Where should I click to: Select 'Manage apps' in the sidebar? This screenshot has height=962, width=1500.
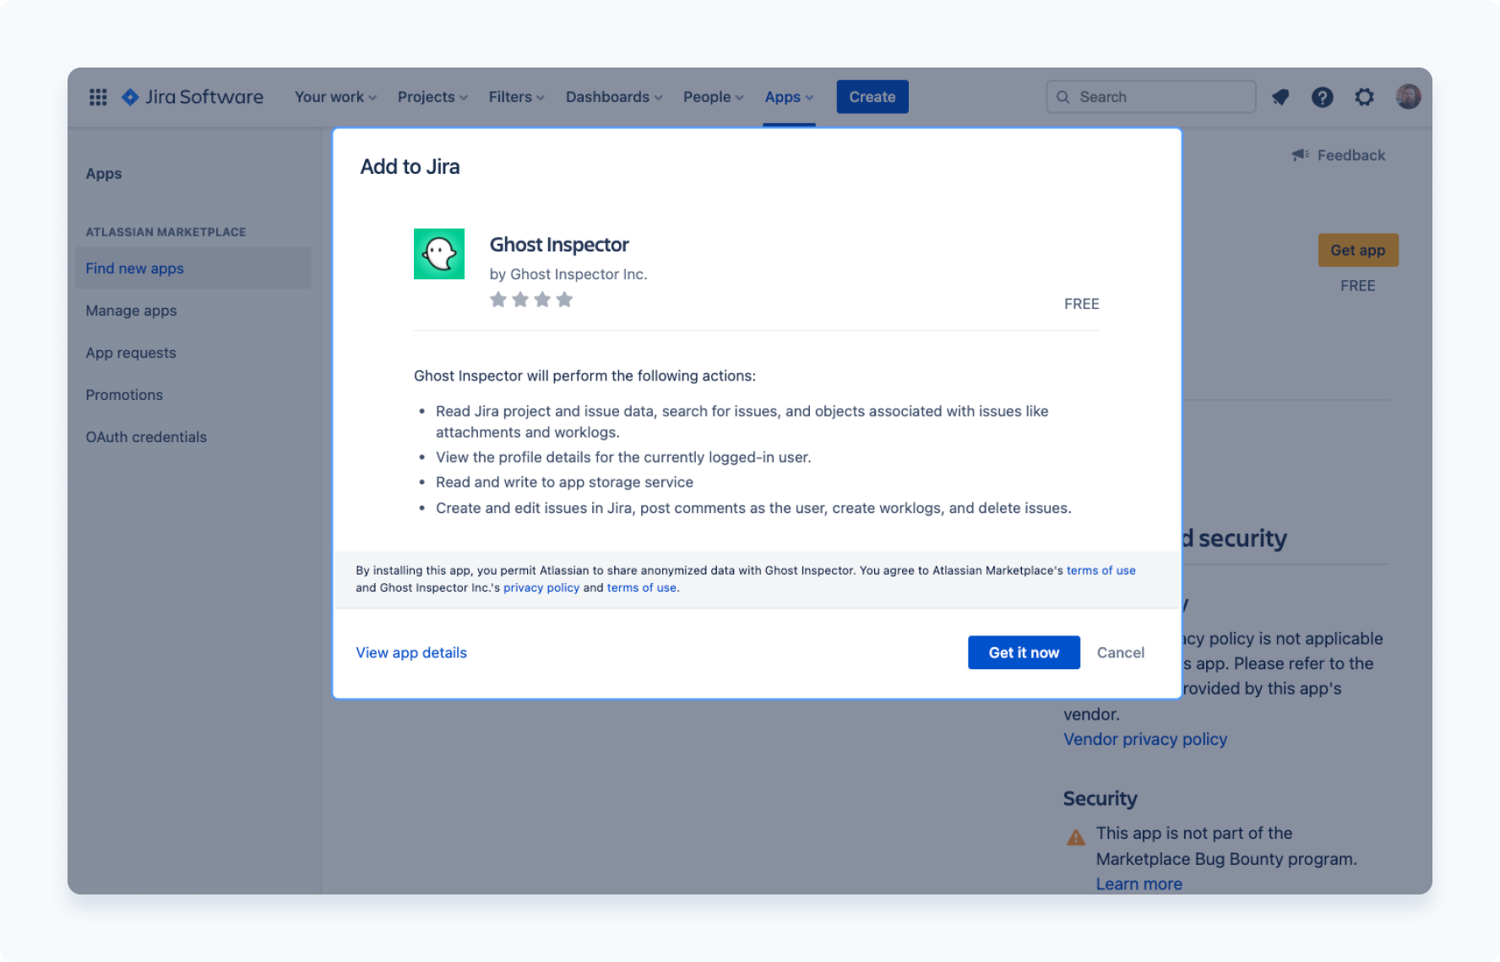[x=131, y=311]
